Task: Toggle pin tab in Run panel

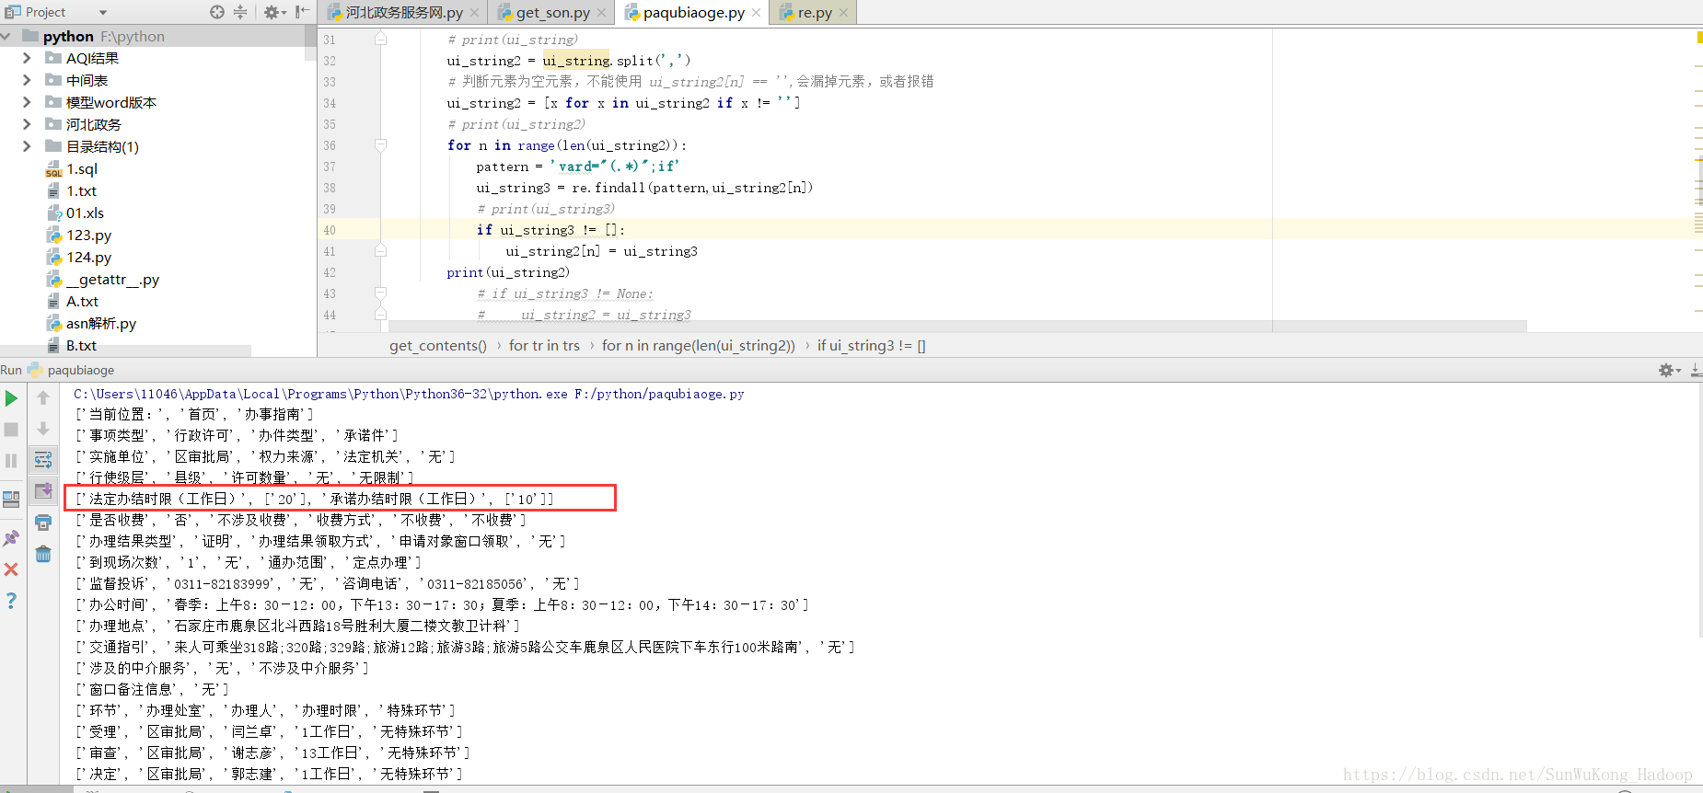Action: 11,538
